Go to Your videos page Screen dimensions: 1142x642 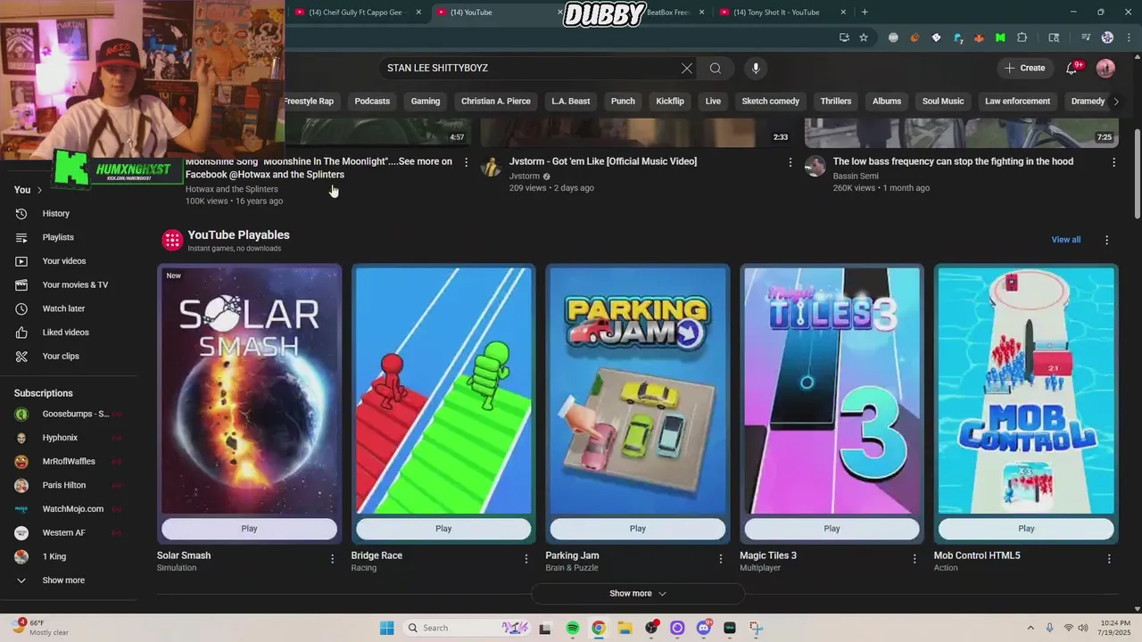(x=64, y=261)
